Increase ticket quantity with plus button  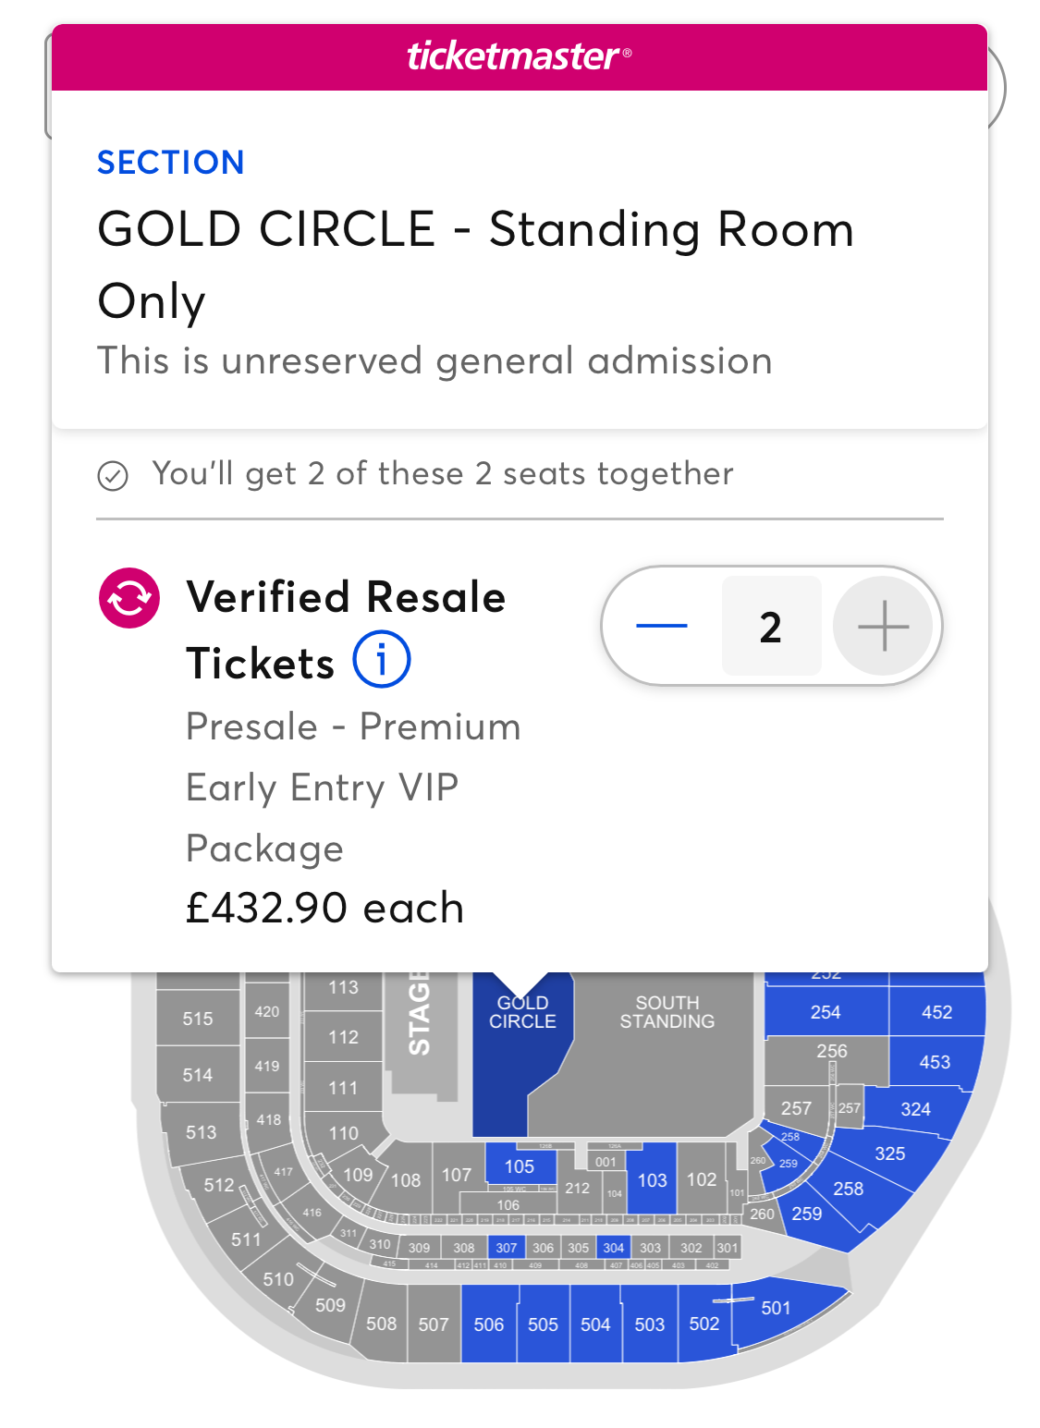click(883, 626)
